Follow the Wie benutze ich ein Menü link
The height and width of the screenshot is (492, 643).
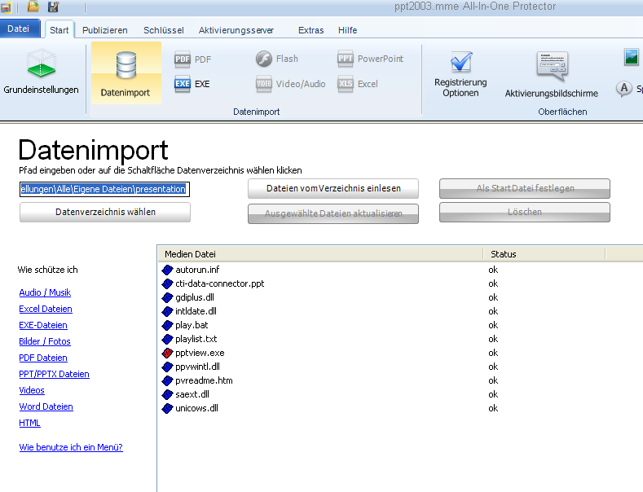click(x=70, y=447)
